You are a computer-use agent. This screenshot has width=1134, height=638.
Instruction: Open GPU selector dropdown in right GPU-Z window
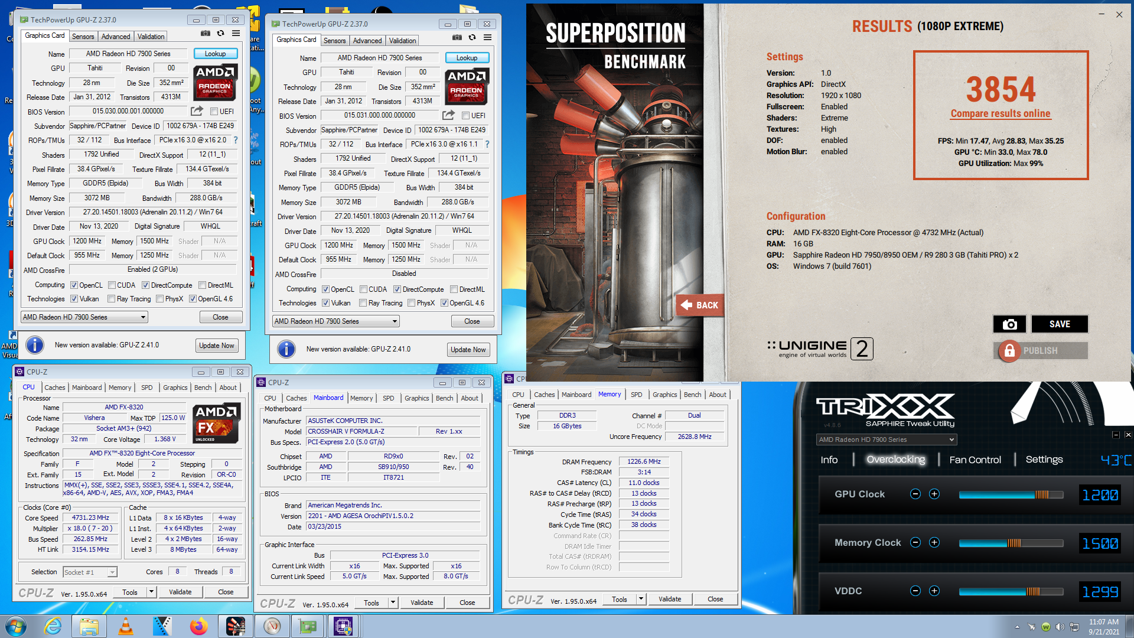tap(335, 321)
